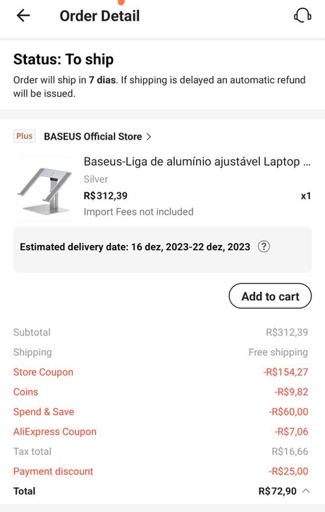Select the Payment discount line

161,471
